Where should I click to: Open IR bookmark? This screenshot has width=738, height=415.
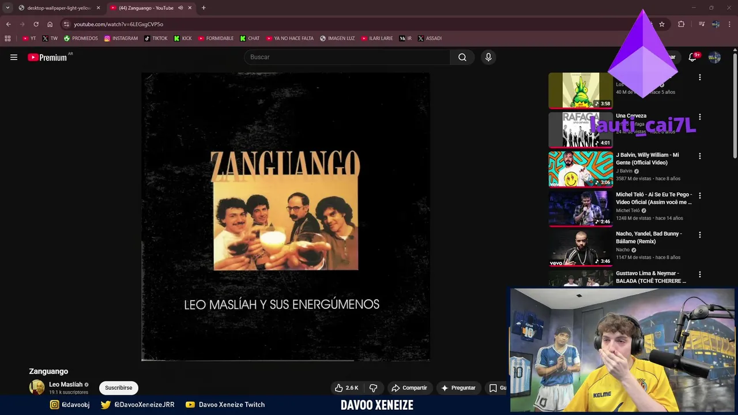(x=406, y=39)
